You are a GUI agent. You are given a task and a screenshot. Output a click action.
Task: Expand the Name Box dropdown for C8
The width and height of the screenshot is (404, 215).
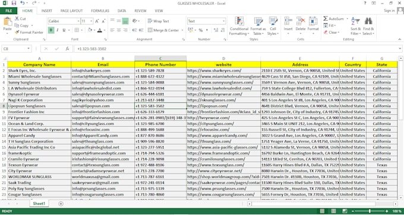click(29, 49)
